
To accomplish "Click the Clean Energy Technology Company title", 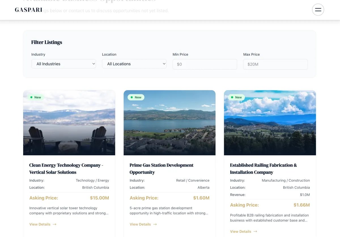I will point(66,169).
